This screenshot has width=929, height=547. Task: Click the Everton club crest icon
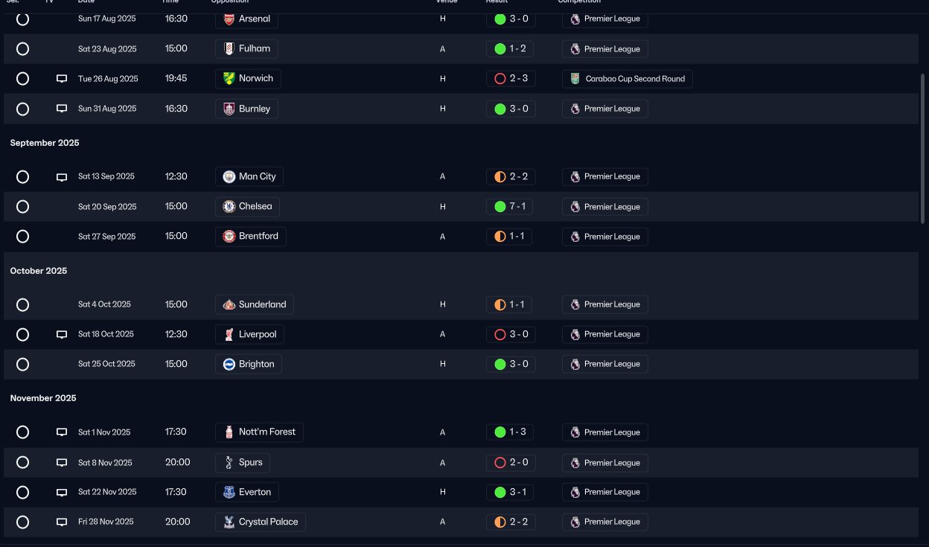(x=229, y=493)
